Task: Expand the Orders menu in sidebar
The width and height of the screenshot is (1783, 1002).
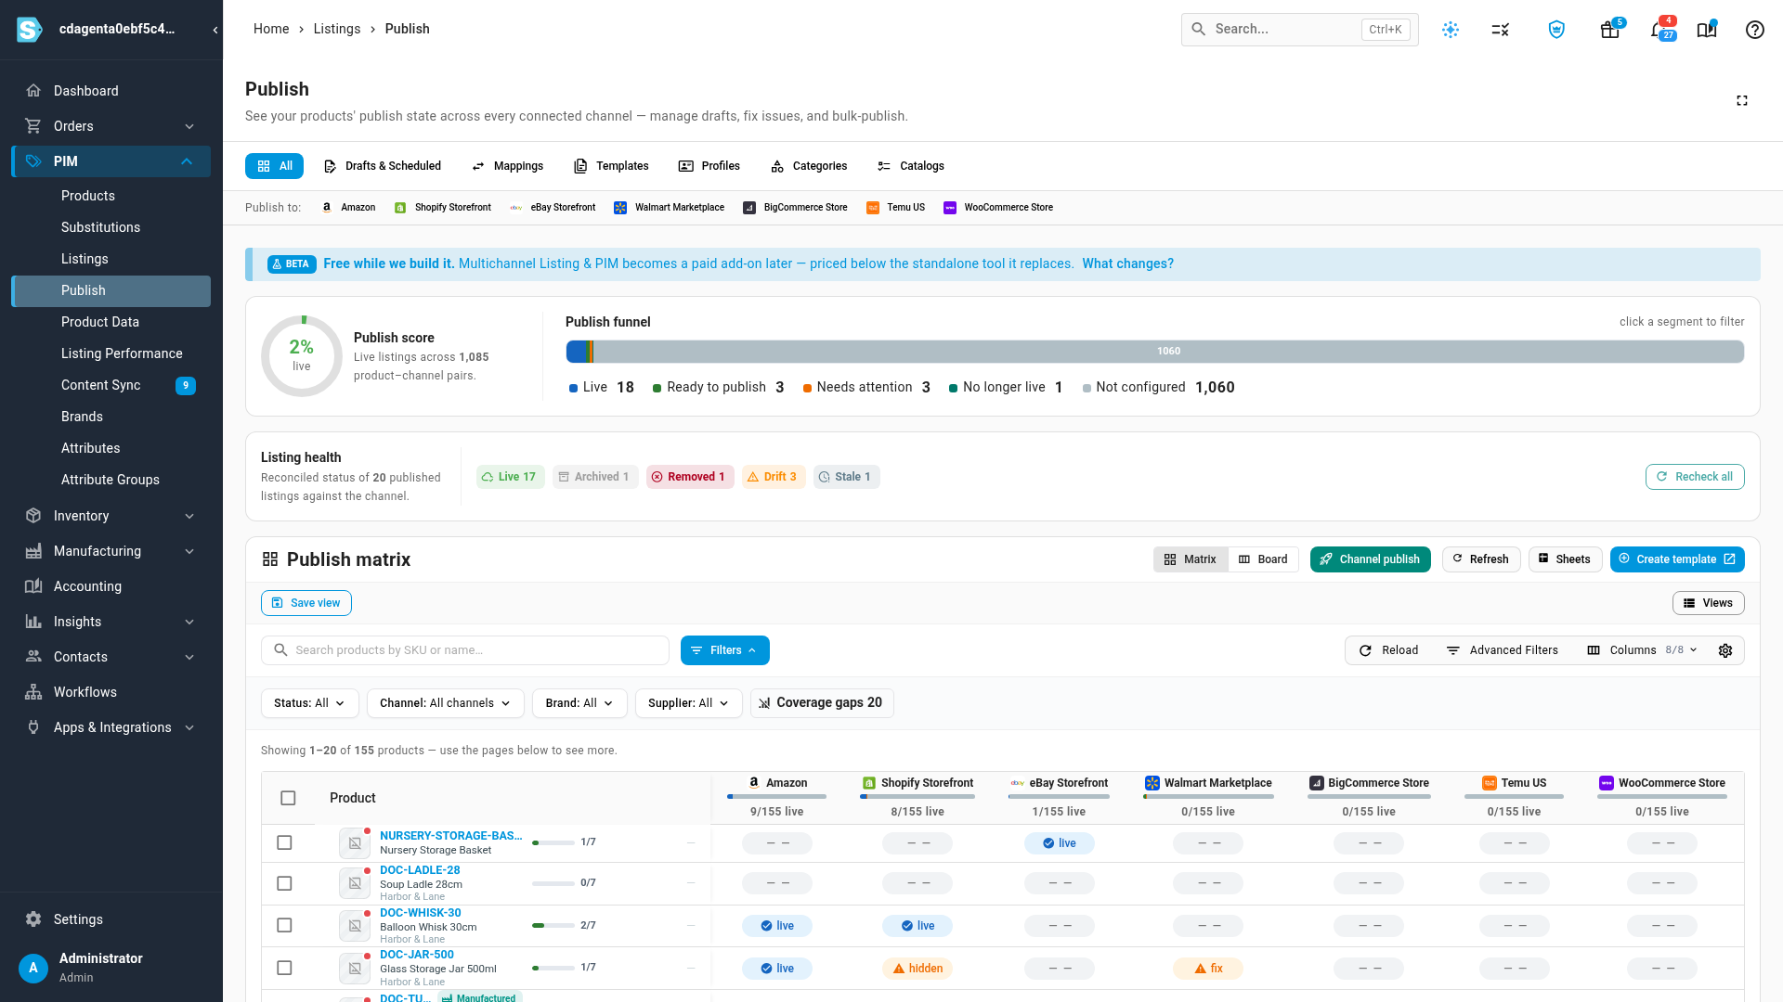Action: [x=111, y=126]
